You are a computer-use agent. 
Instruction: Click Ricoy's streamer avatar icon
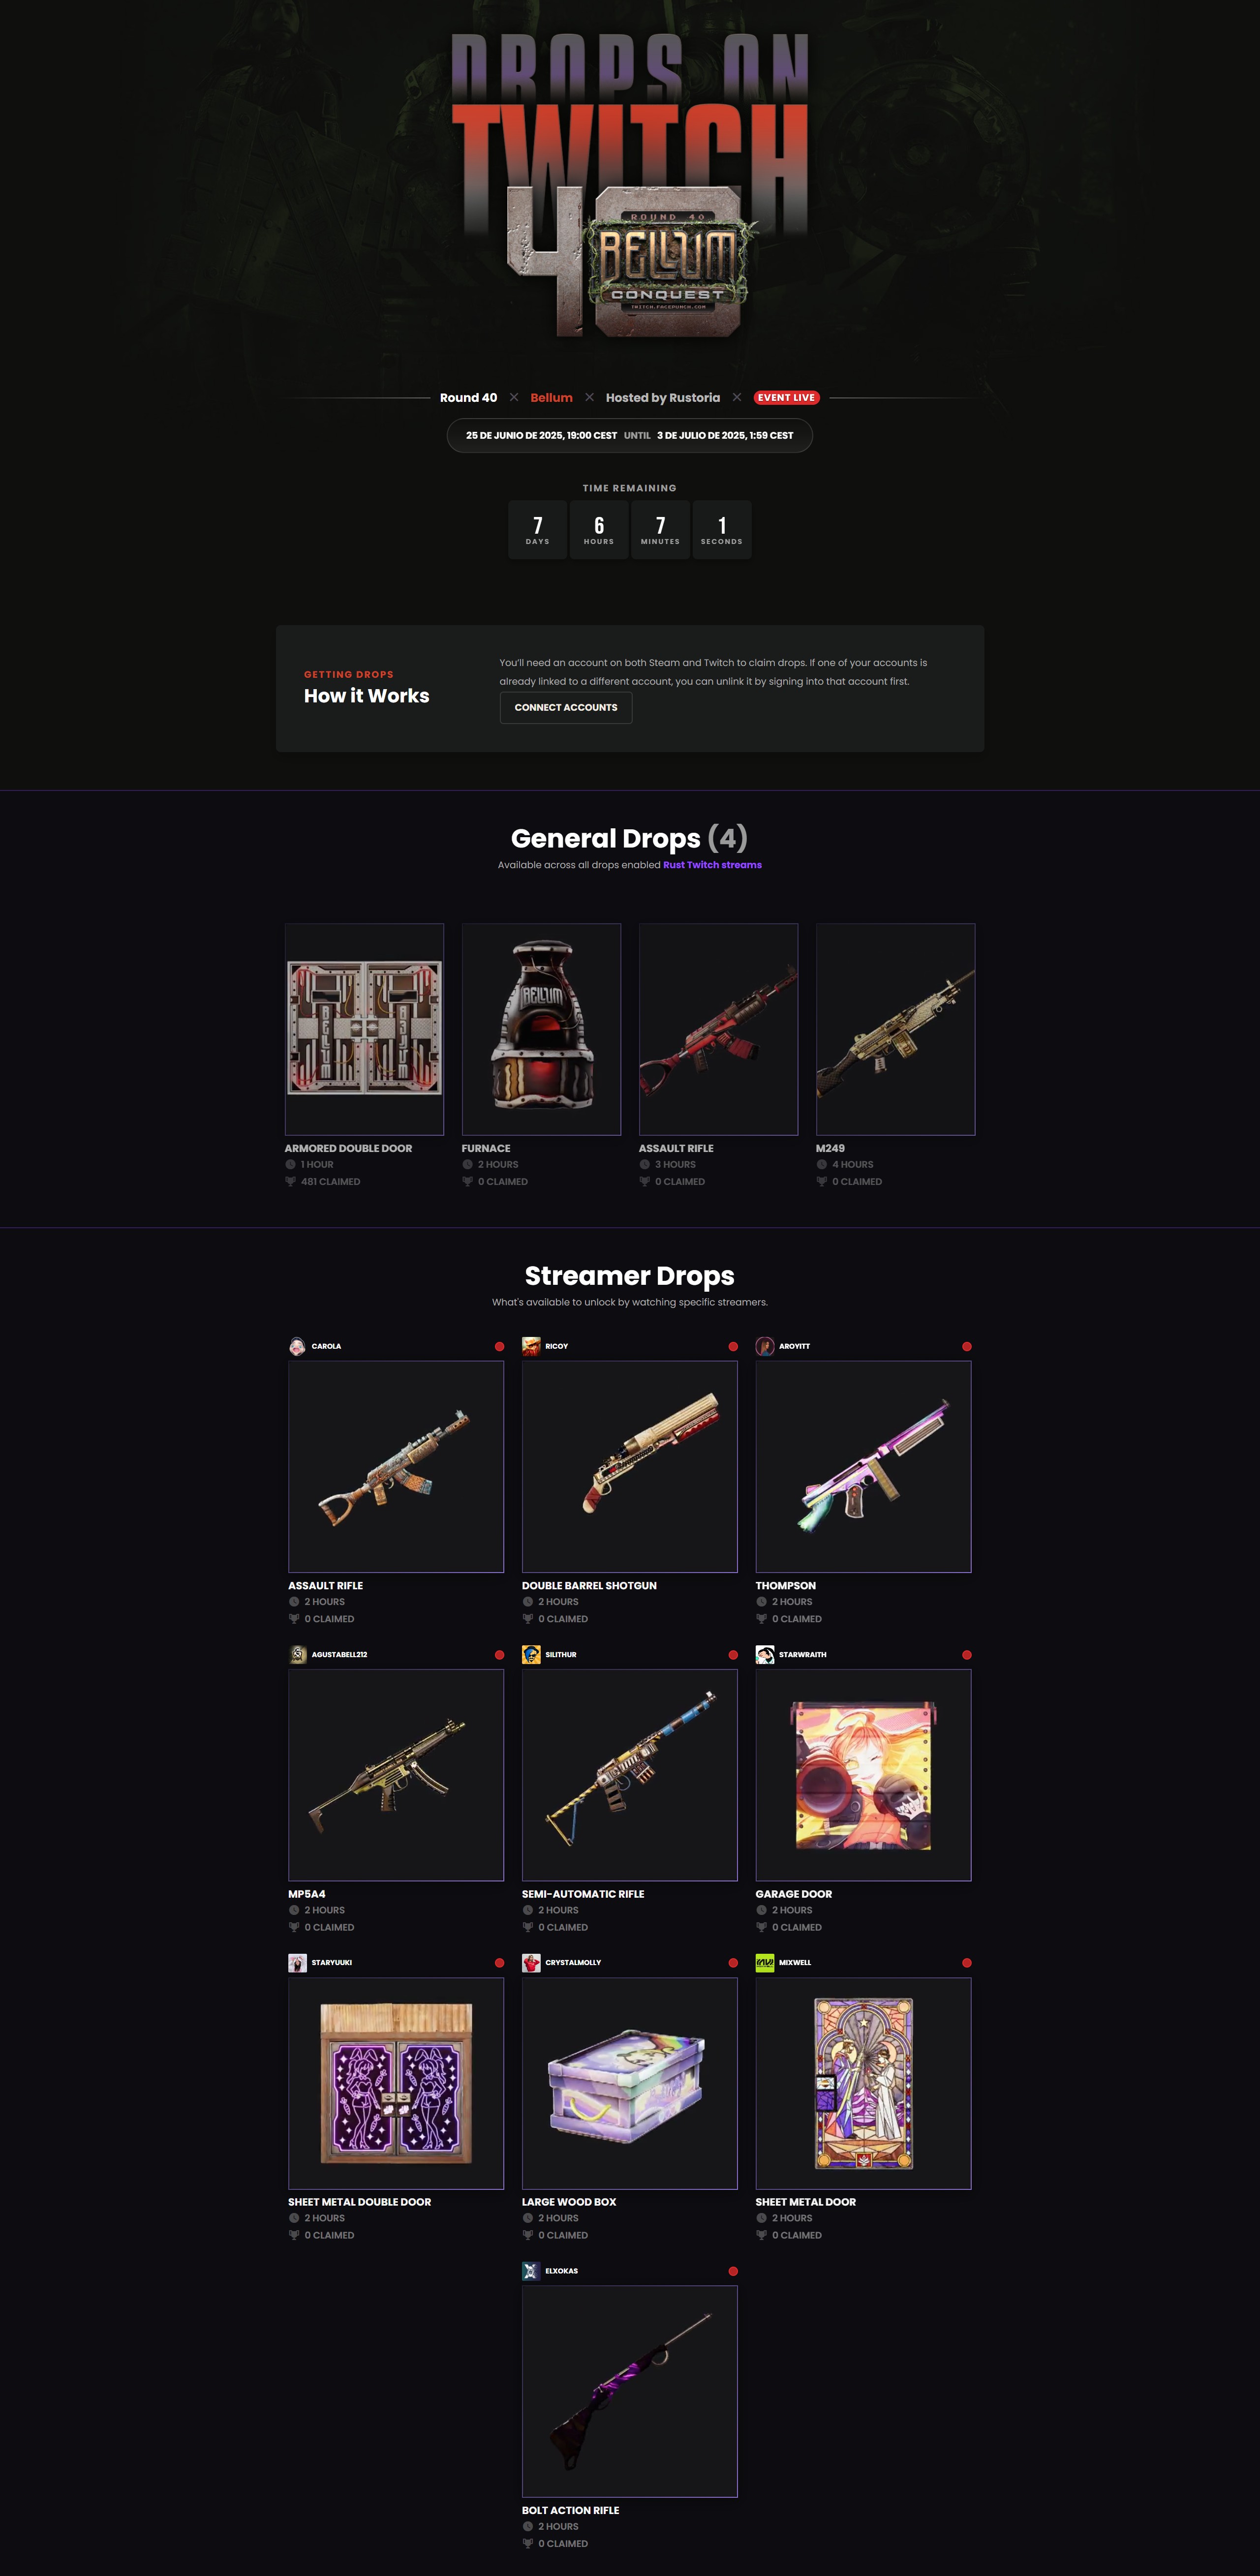[x=531, y=1346]
